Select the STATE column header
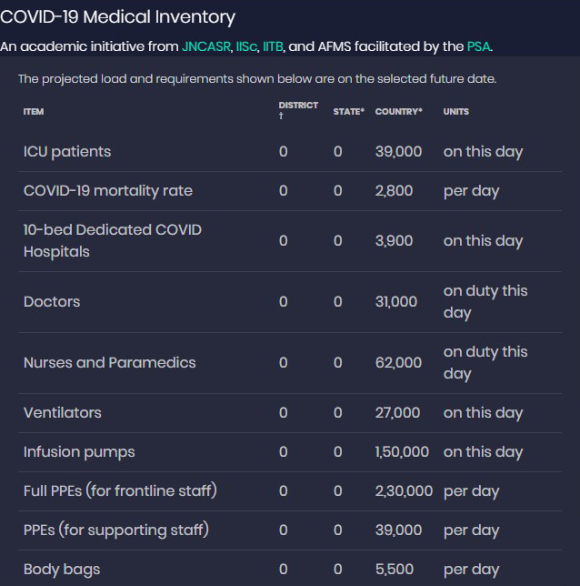 [348, 111]
